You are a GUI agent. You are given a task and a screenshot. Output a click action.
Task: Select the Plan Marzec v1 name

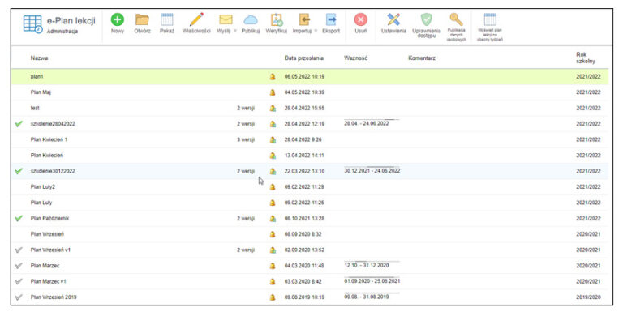tap(49, 281)
